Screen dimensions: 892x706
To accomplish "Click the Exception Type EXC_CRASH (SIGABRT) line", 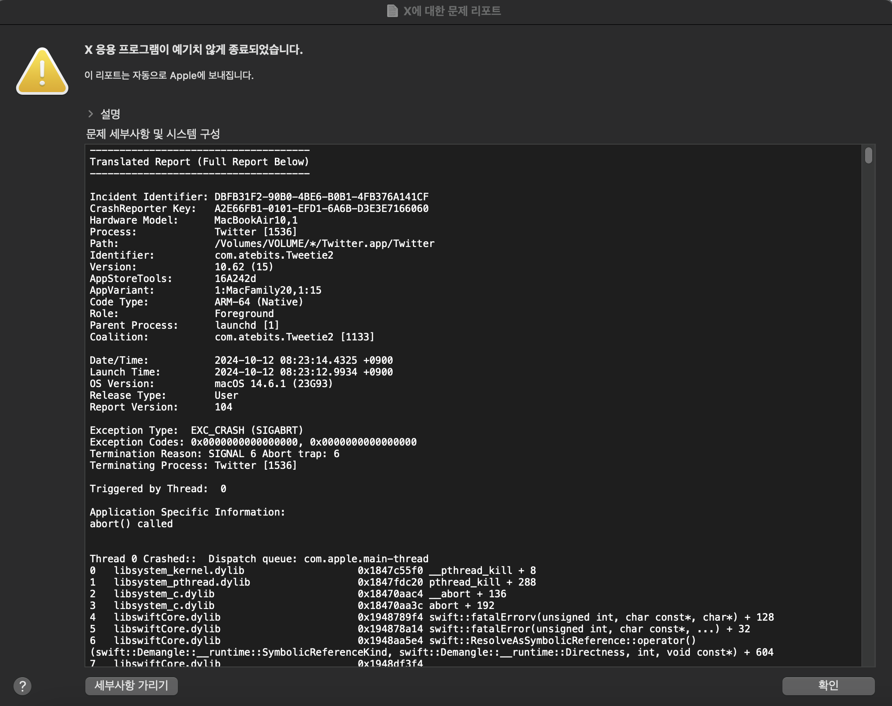I will (x=196, y=430).
